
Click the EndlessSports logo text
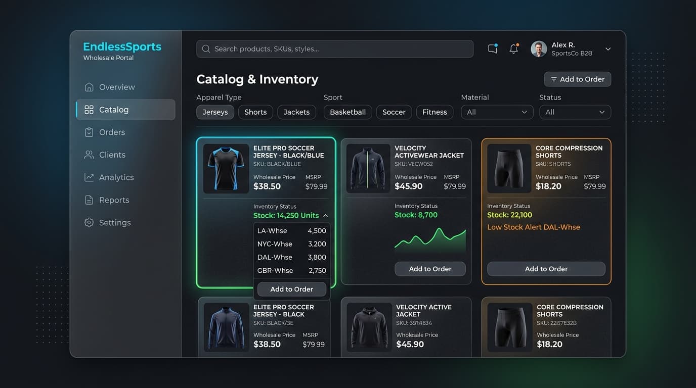(x=122, y=47)
